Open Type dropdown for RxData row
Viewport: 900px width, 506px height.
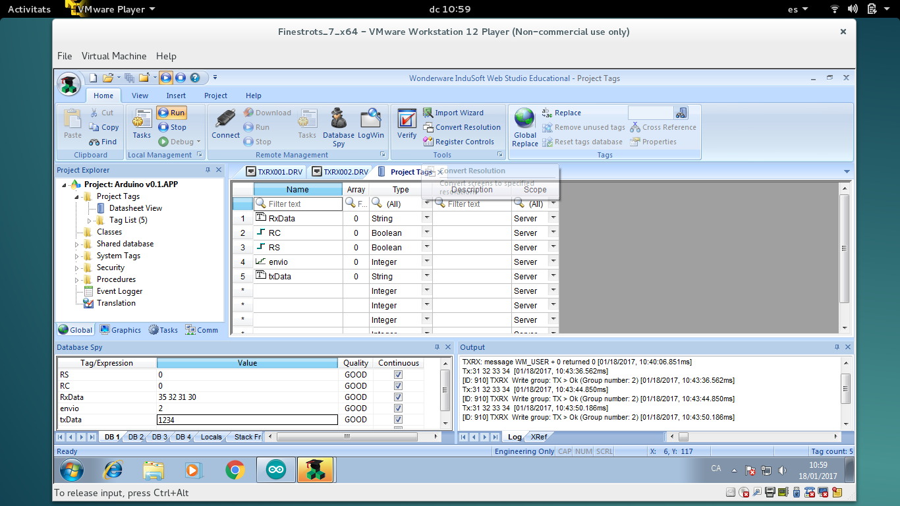click(x=427, y=218)
